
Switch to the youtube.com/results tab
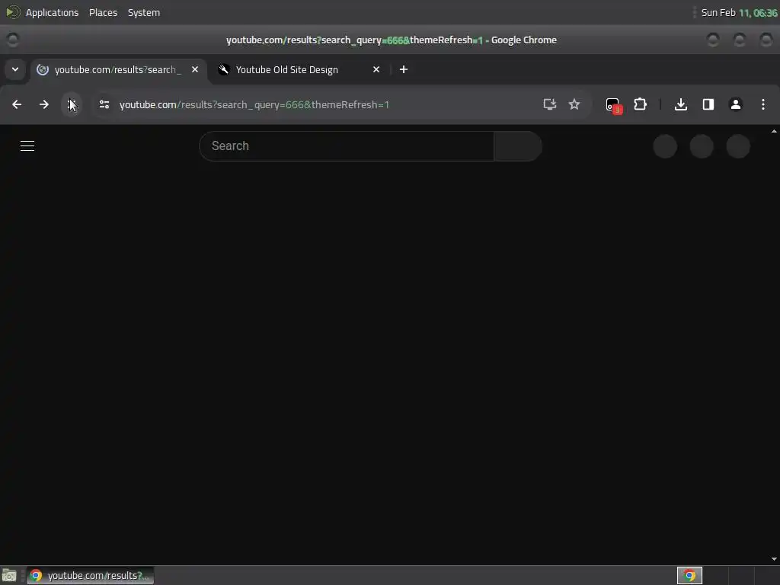pos(118,69)
